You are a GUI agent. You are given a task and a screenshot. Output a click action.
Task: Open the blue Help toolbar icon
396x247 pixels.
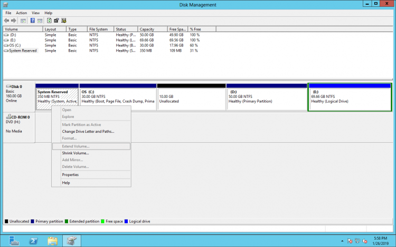coord(33,21)
